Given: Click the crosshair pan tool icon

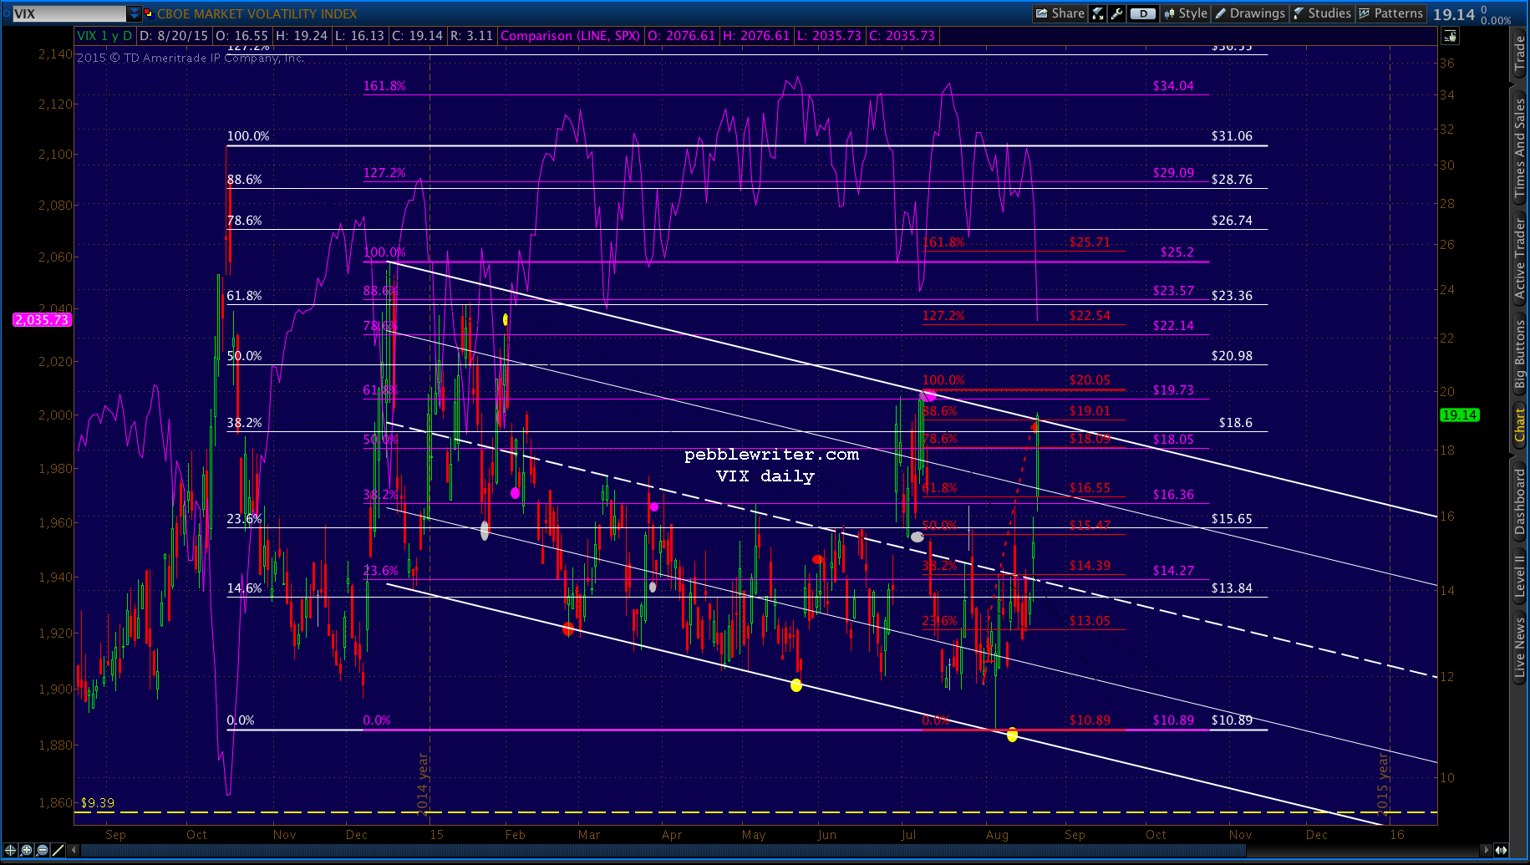Looking at the screenshot, I should click(x=10, y=850).
